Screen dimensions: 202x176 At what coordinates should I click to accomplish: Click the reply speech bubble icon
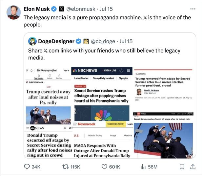click(27, 166)
